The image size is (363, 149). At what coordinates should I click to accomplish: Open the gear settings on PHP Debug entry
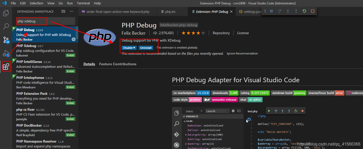point(74,39)
